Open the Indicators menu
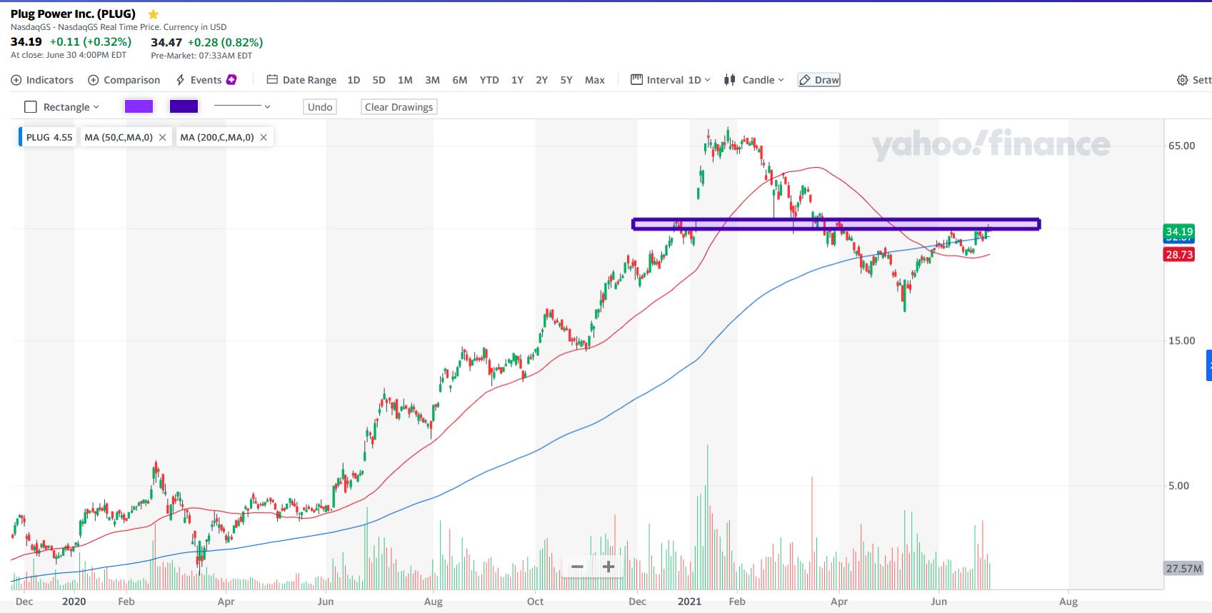Image resolution: width=1212 pixels, height=613 pixels. [42, 80]
